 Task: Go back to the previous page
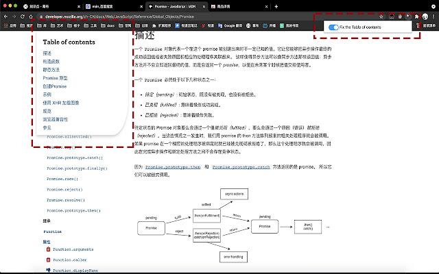(6, 16)
